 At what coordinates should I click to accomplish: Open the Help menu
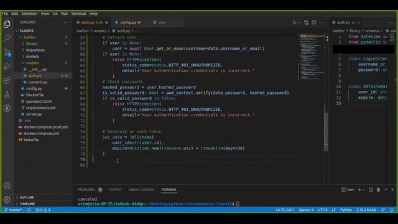click(x=93, y=14)
